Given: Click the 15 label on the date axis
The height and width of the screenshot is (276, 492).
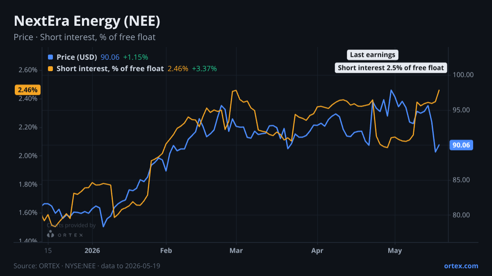Looking at the screenshot, I should [x=48, y=251].
